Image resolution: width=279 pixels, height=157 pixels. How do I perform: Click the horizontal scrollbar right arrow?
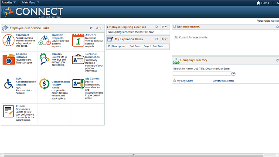tap(277, 155)
